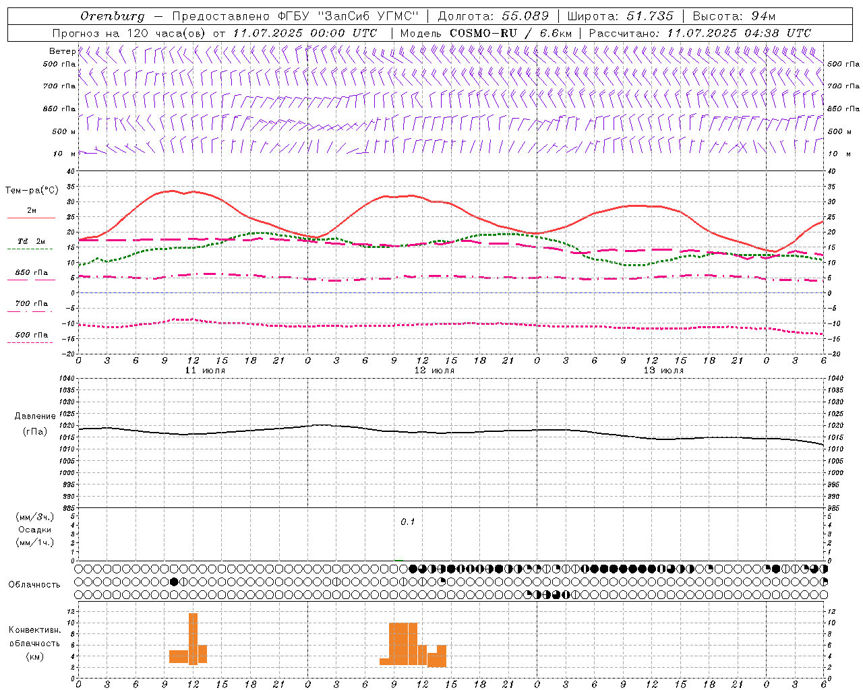Click the "Долгота: 55.089" header value

(x=494, y=16)
